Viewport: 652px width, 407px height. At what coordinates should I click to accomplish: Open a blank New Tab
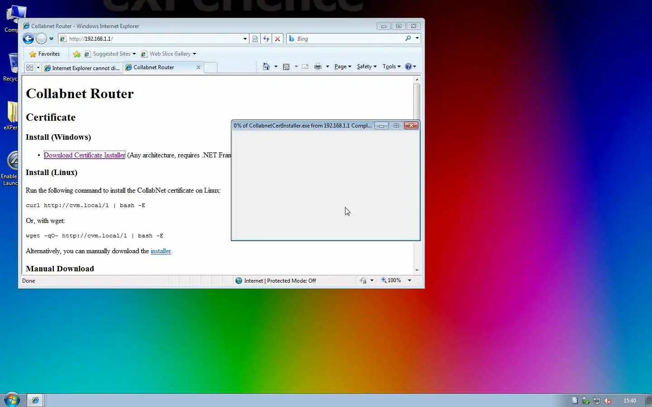tap(211, 67)
